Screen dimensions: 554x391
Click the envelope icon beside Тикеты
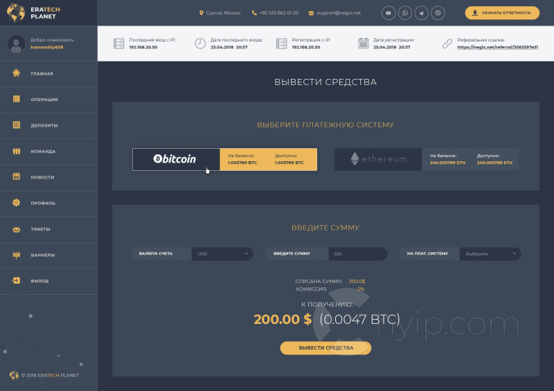[x=16, y=230]
